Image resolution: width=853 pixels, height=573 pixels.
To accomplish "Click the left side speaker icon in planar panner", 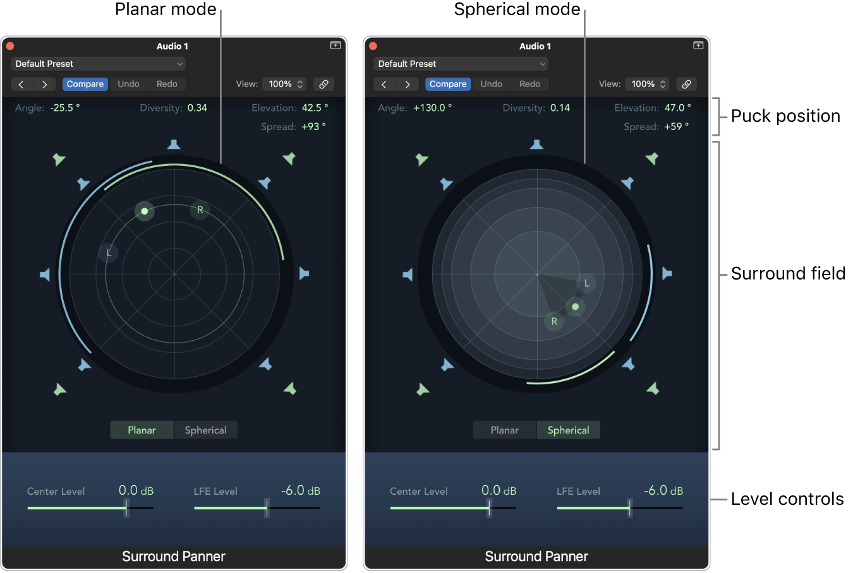I will (x=45, y=274).
